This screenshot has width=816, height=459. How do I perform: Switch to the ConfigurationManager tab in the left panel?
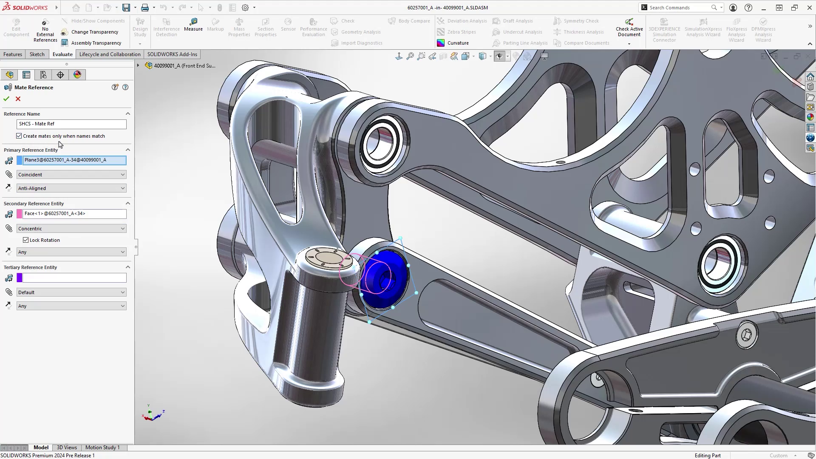[x=43, y=74]
